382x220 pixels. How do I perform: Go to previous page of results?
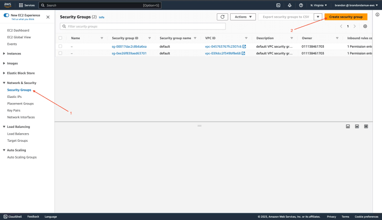pyautogui.click(x=341, y=26)
